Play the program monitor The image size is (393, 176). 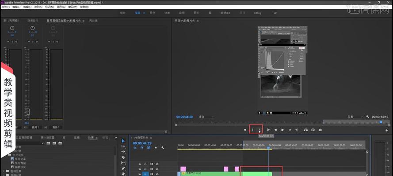283,130
